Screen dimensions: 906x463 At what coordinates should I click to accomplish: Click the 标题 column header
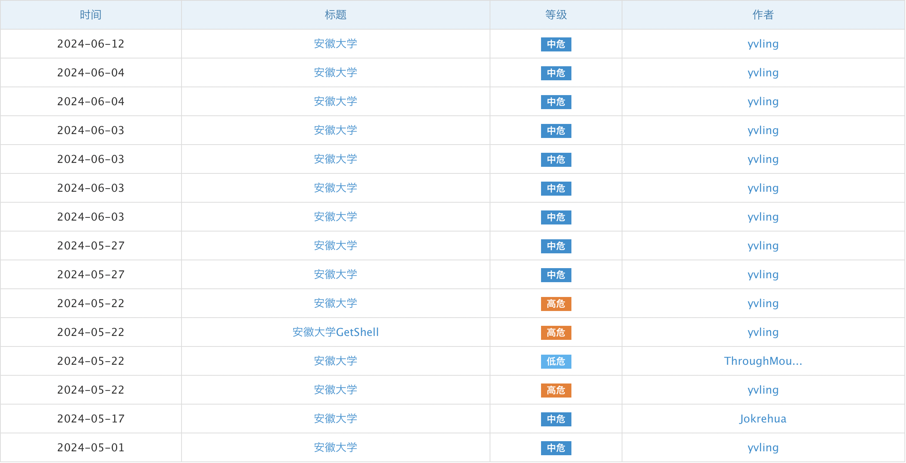[x=335, y=15]
